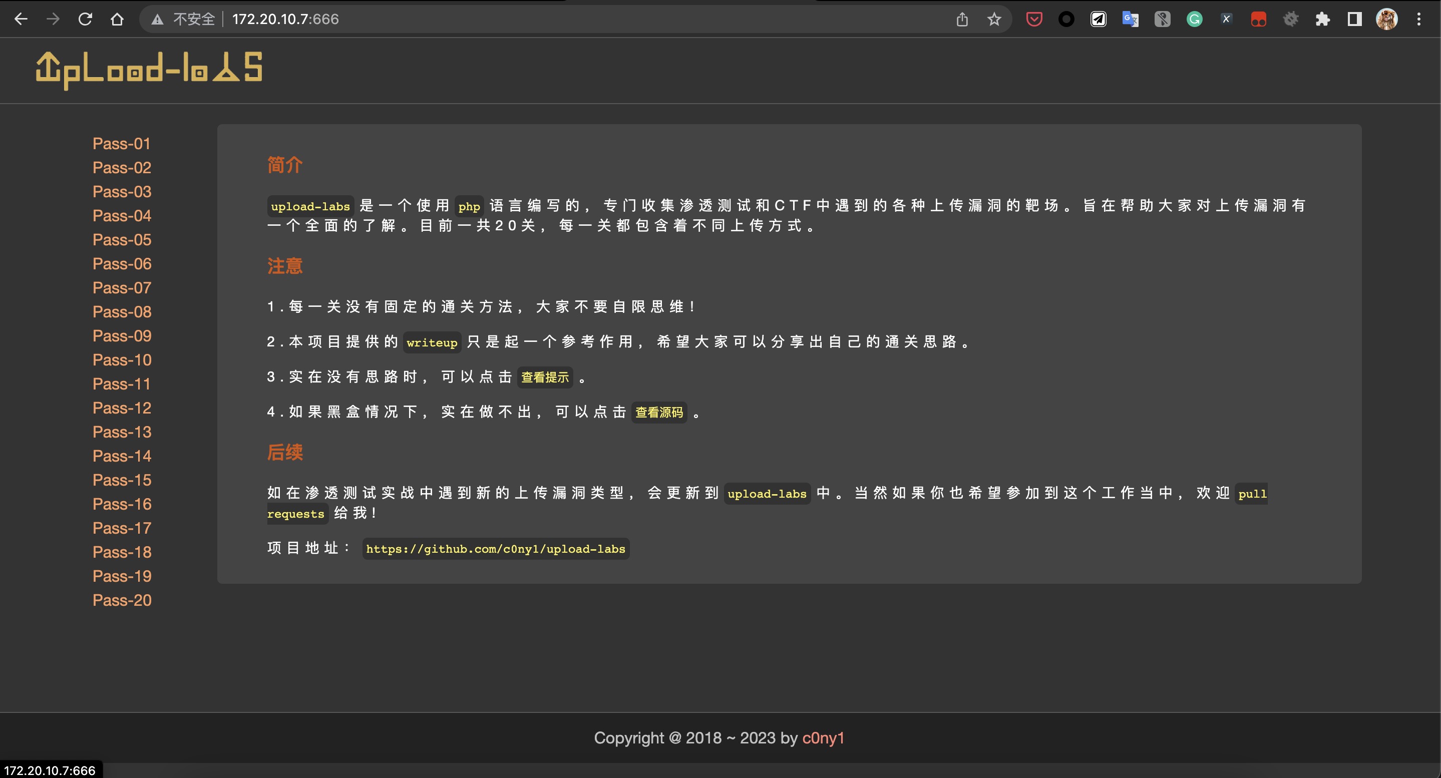This screenshot has width=1441, height=778.
Task: Toggle the browser side panel
Action: click(1354, 20)
